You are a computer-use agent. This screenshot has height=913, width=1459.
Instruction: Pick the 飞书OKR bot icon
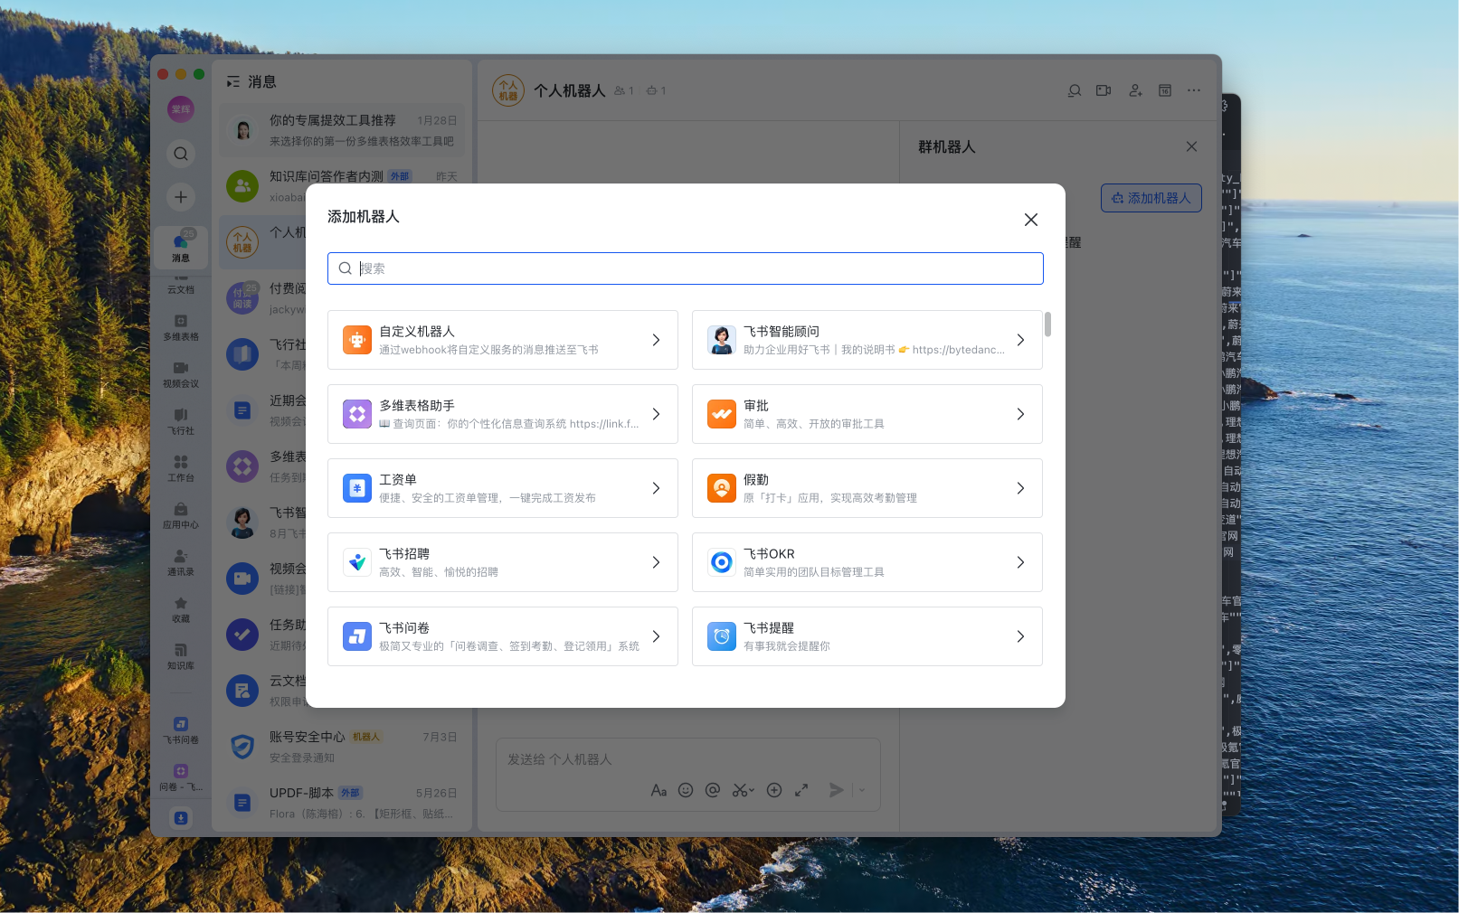tap(722, 562)
